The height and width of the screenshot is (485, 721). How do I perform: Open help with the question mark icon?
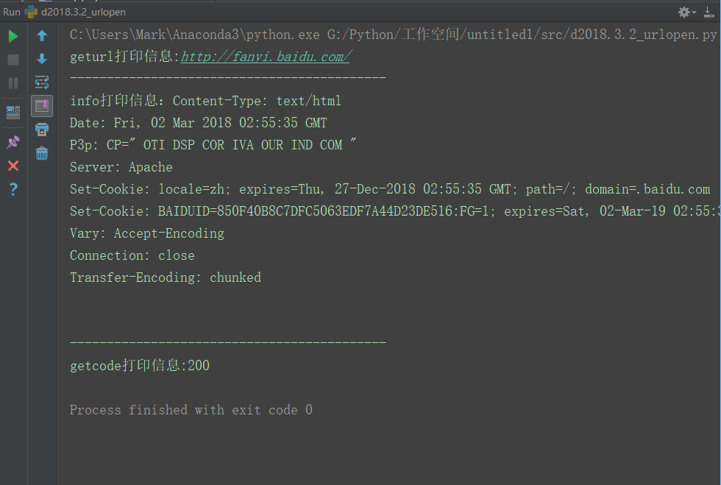pyautogui.click(x=13, y=188)
